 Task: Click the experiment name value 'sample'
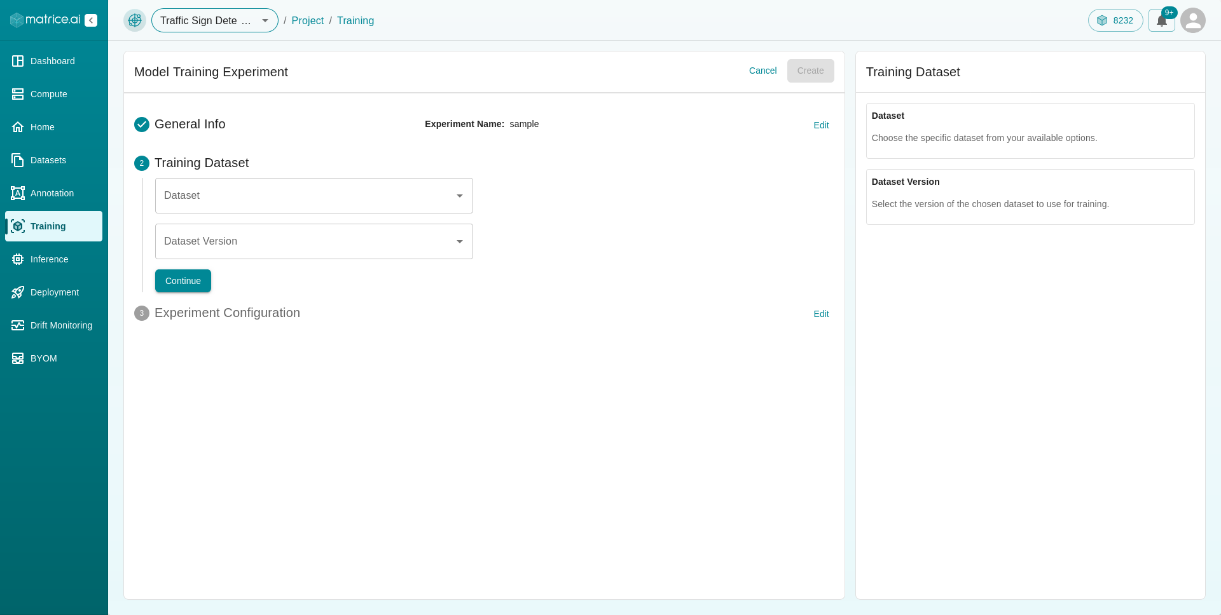[524, 124]
